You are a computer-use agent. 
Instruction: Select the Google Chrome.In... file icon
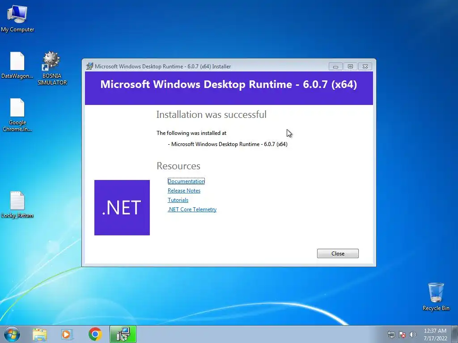tap(17, 115)
